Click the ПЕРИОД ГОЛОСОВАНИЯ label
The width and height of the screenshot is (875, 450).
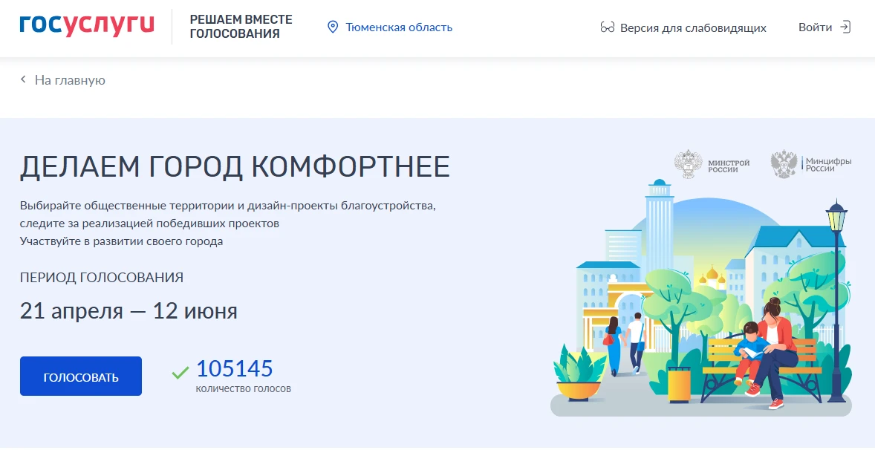pos(102,278)
